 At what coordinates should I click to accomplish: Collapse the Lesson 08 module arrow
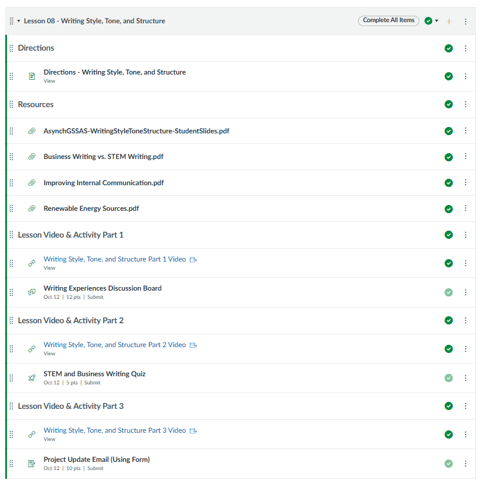click(x=19, y=21)
